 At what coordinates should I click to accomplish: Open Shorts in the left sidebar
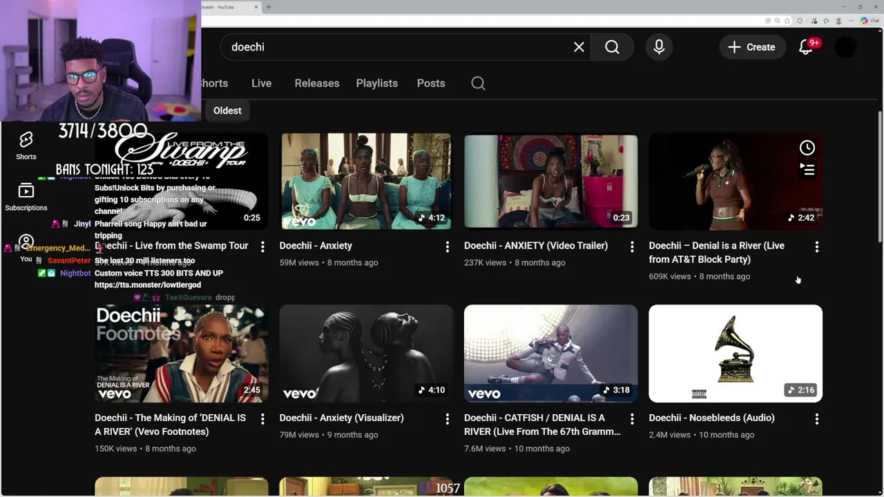(x=26, y=146)
